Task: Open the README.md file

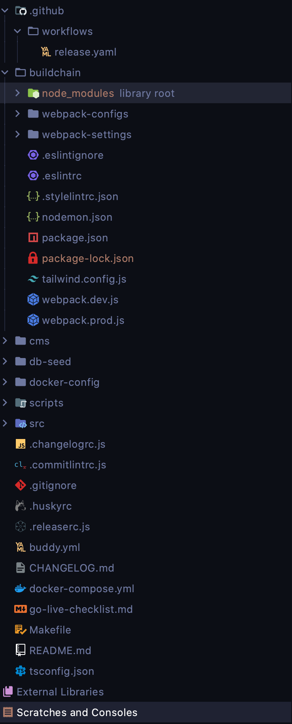Action: pyautogui.click(x=60, y=650)
